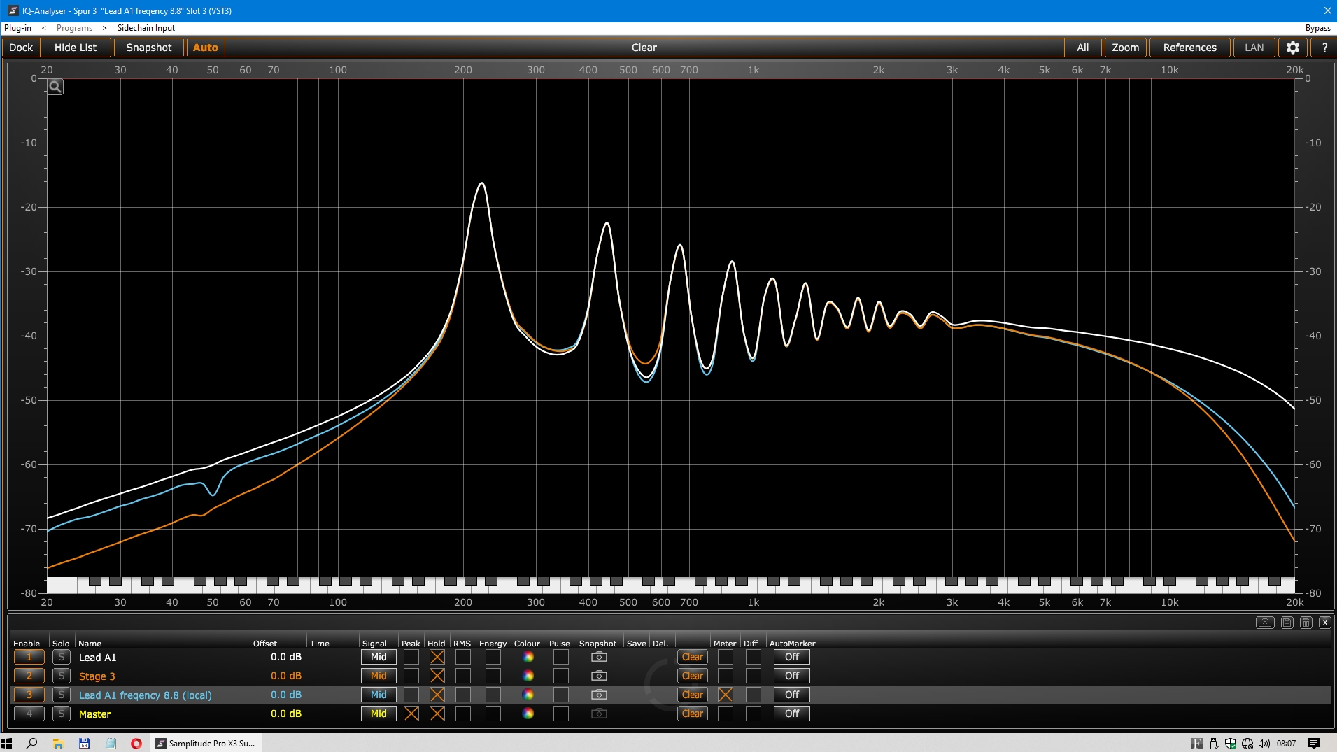
Task: Click the save-all floppy icon above the list
Action: pyautogui.click(x=1287, y=623)
